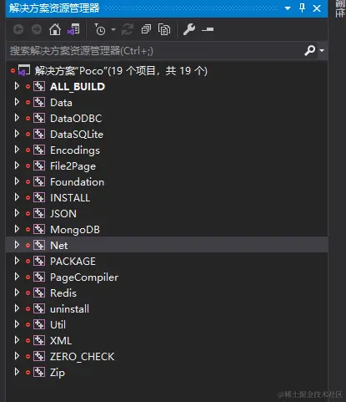The image size is (346, 402).
Task: Click the Sync/Refresh icon in toolbar
Action: tap(128, 29)
